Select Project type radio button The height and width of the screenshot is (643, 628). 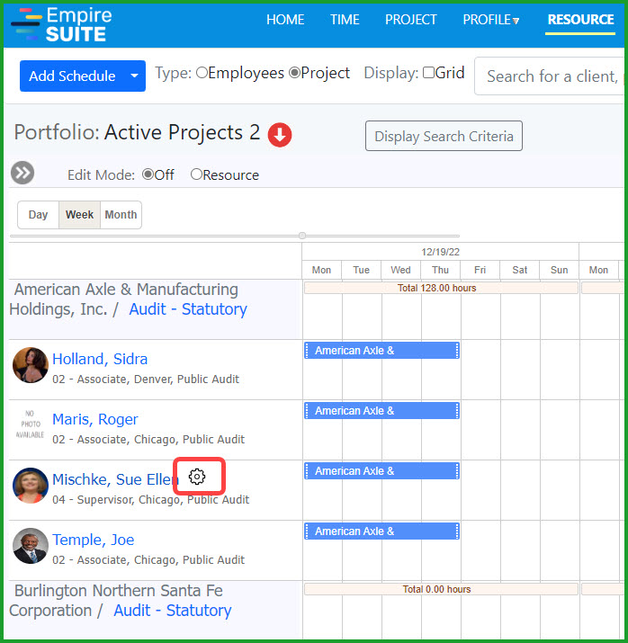(x=294, y=73)
